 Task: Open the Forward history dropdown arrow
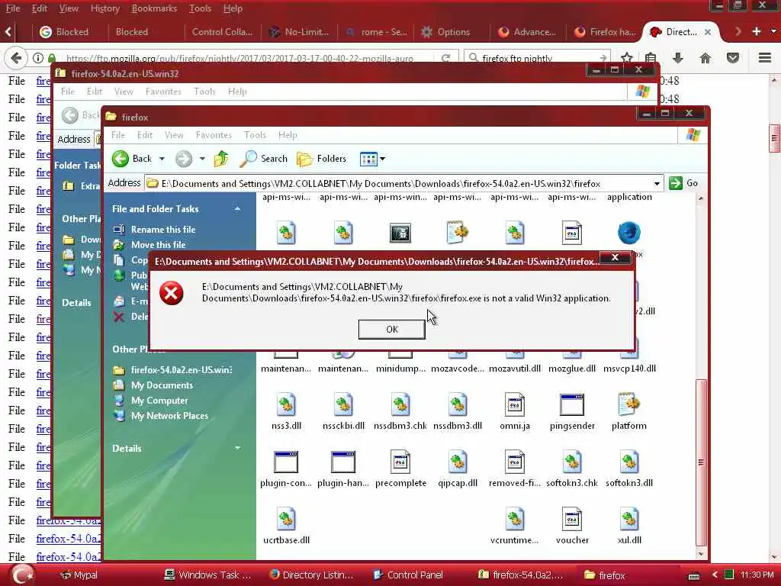coord(202,159)
